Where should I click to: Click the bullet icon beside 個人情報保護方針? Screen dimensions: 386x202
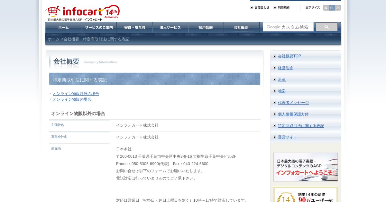(275, 114)
